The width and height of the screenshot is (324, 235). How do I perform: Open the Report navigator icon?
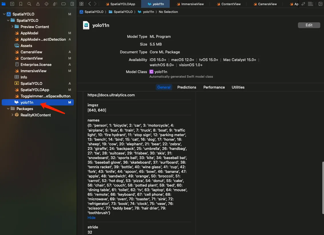[72, 4]
